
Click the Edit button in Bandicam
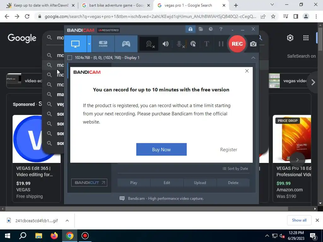coord(167,183)
